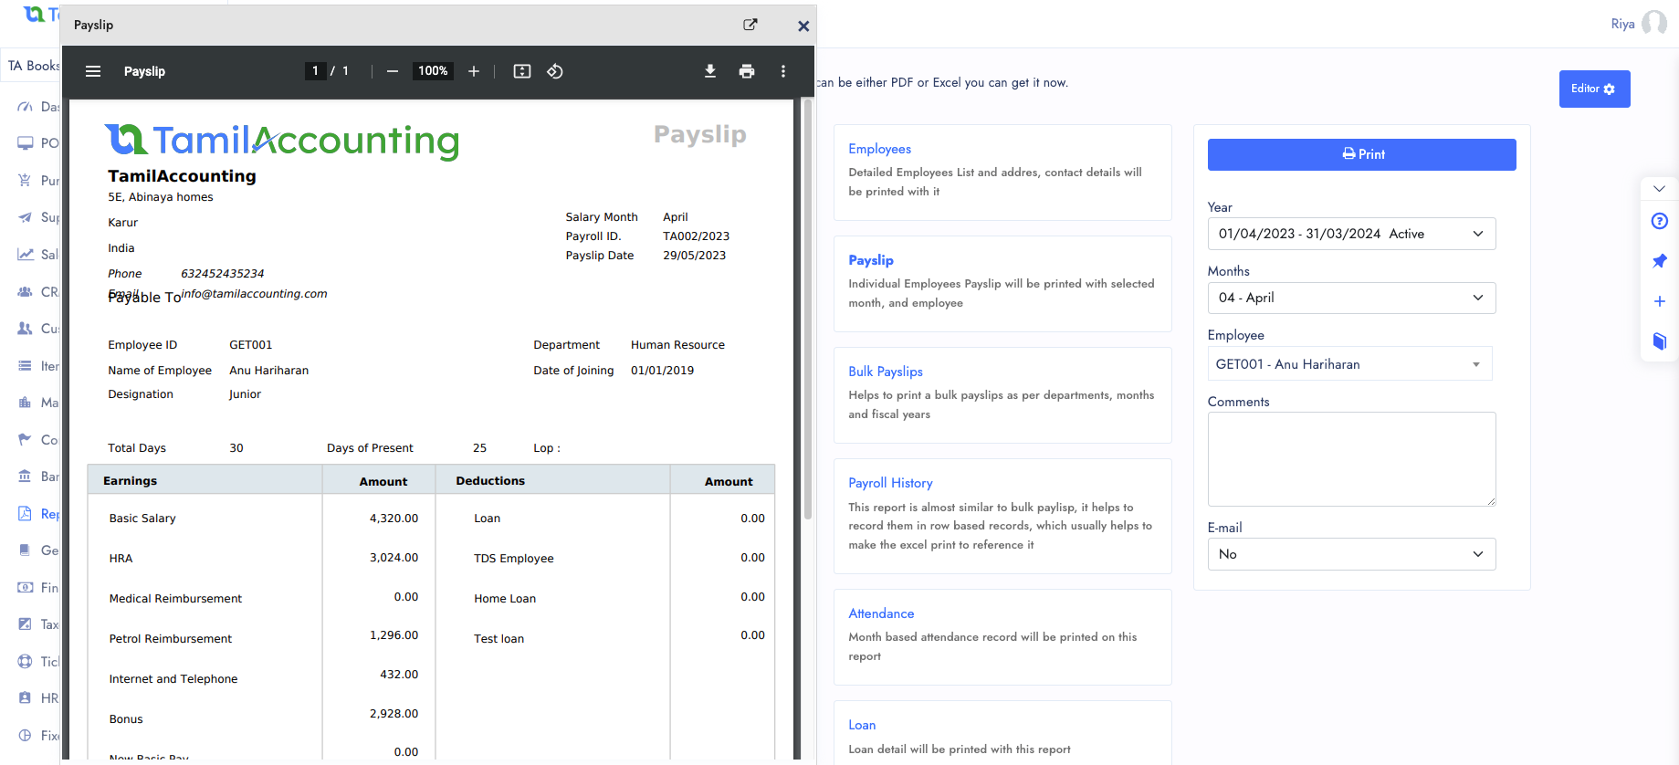Click the HRA amount 3,024.00
Screen dimensions: 1679x765
point(394,558)
